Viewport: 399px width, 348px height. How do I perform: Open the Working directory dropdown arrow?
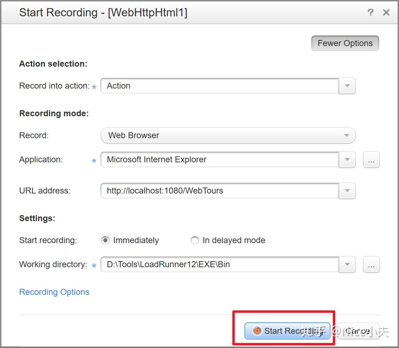[x=347, y=265]
